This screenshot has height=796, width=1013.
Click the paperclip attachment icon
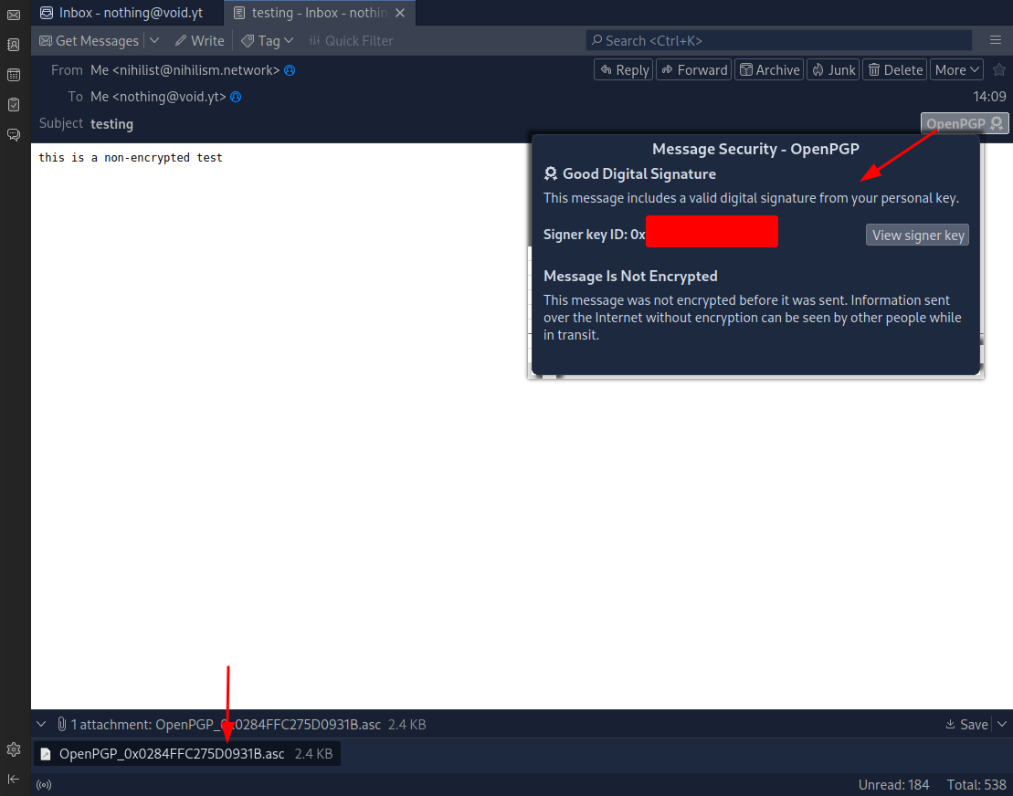tap(61, 724)
